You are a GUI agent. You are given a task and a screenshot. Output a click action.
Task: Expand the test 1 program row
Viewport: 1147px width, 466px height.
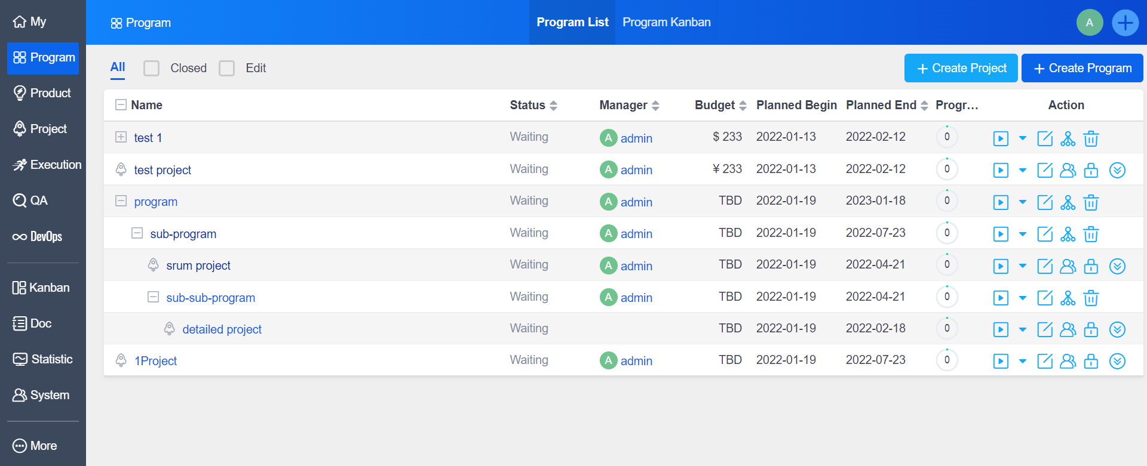pos(121,137)
